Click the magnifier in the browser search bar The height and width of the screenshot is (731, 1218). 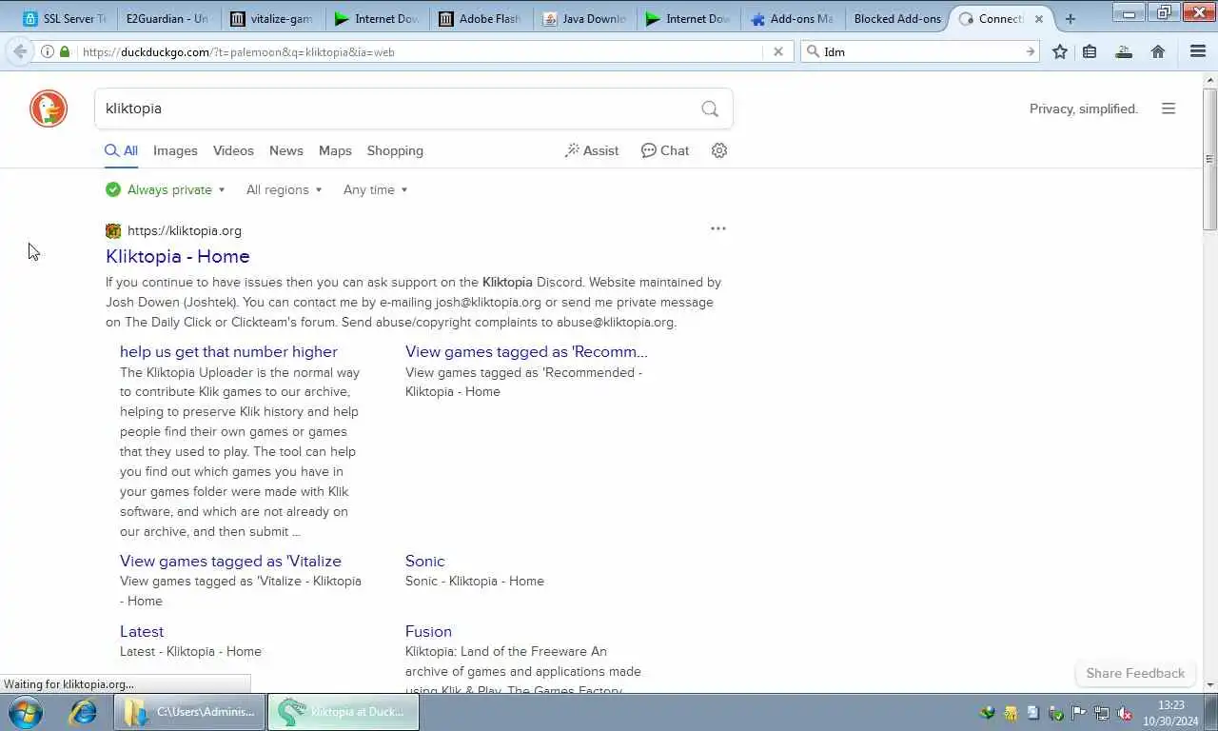[814, 51]
